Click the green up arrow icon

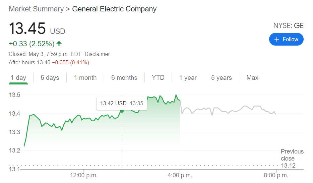pos(59,44)
